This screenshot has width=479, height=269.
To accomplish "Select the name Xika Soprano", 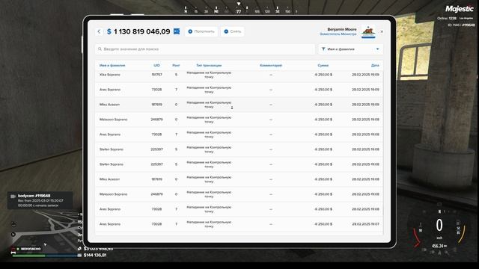I will [110, 75].
